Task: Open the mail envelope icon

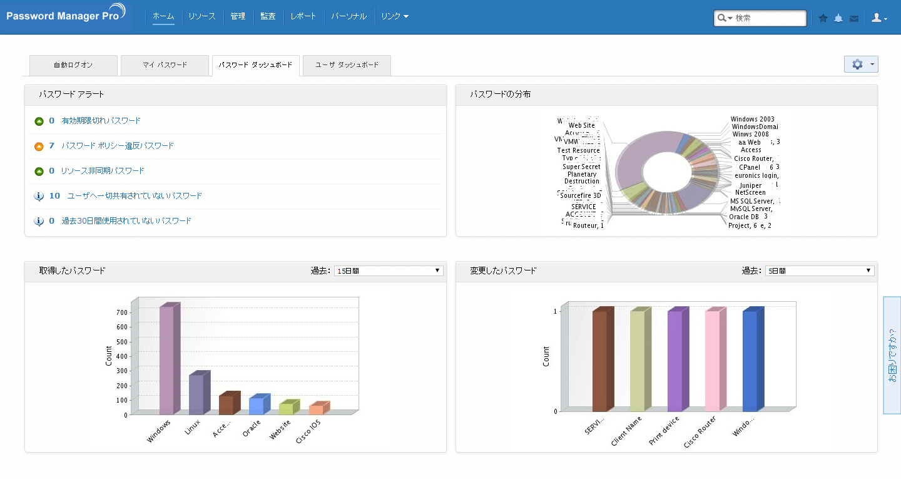Action: pos(854,19)
